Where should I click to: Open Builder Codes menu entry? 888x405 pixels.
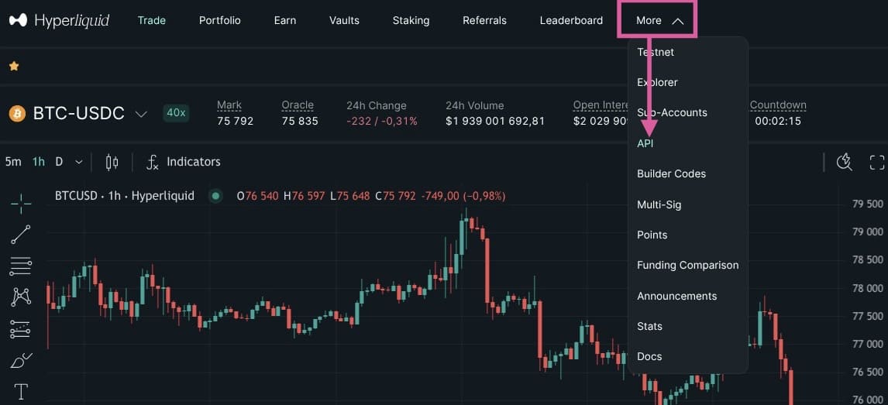[671, 173]
